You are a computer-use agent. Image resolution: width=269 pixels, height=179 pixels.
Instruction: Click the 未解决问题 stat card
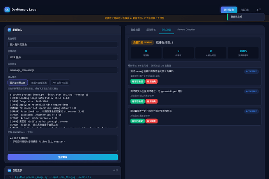coord(211,53)
